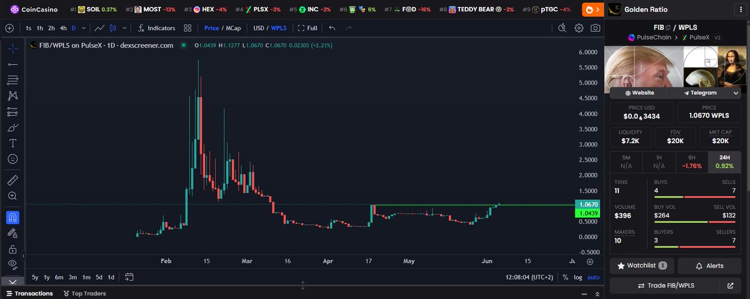Select the Text annotation tool
Image resolution: width=750 pixels, height=299 pixels.
pos(12,143)
